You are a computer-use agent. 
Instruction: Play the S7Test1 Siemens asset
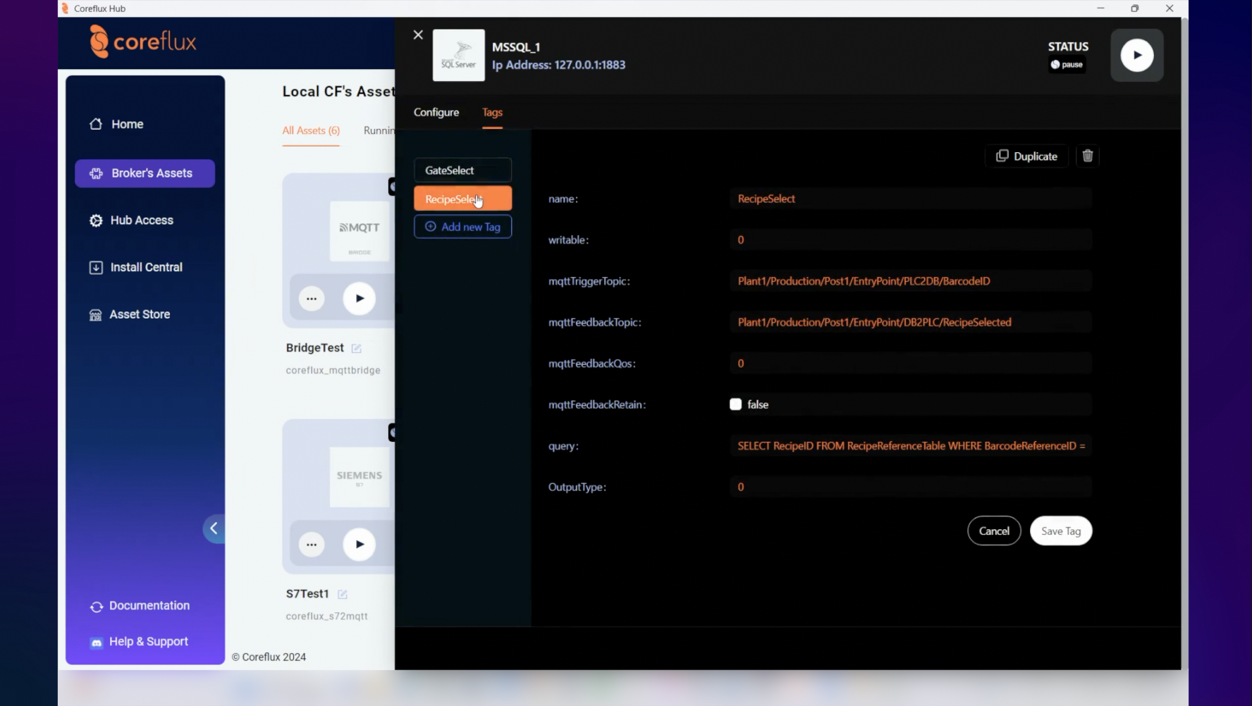[359, 545]
